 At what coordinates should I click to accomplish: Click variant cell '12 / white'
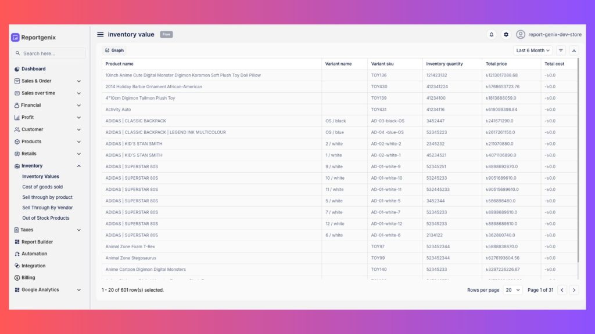click(x=335, y=224)
